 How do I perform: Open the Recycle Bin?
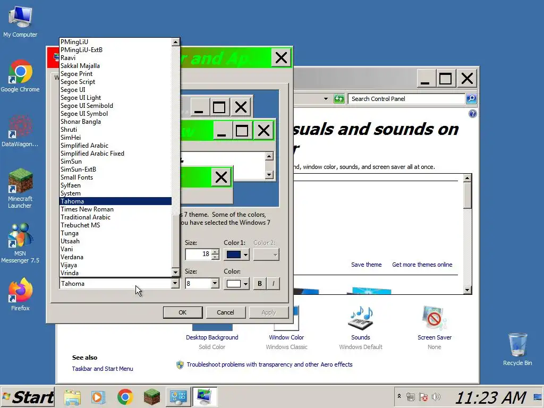tap(517, 348)
